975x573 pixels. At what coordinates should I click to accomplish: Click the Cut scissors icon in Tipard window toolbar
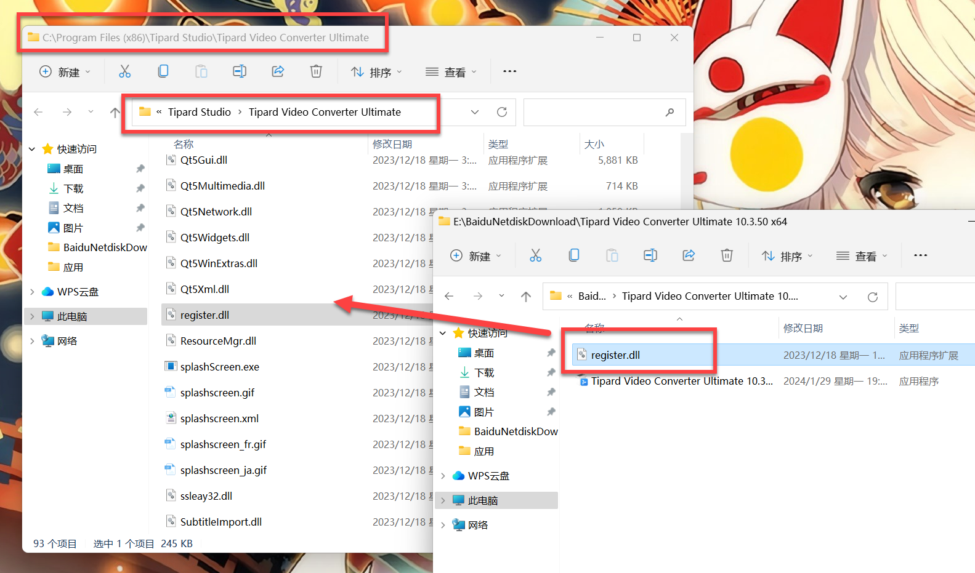(x=125, y=71)
